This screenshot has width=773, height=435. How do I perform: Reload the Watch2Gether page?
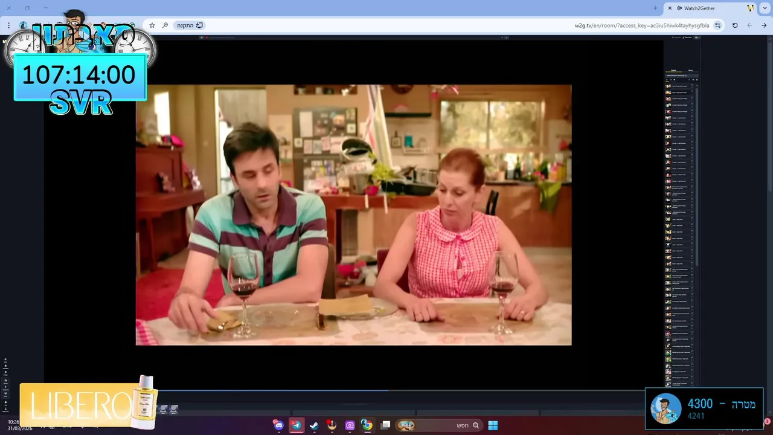(735, 25)
